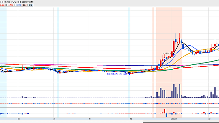The height and width of the screenshot is (123, 219).
Task: Click the red 매수 buy button
Action: 25,5
